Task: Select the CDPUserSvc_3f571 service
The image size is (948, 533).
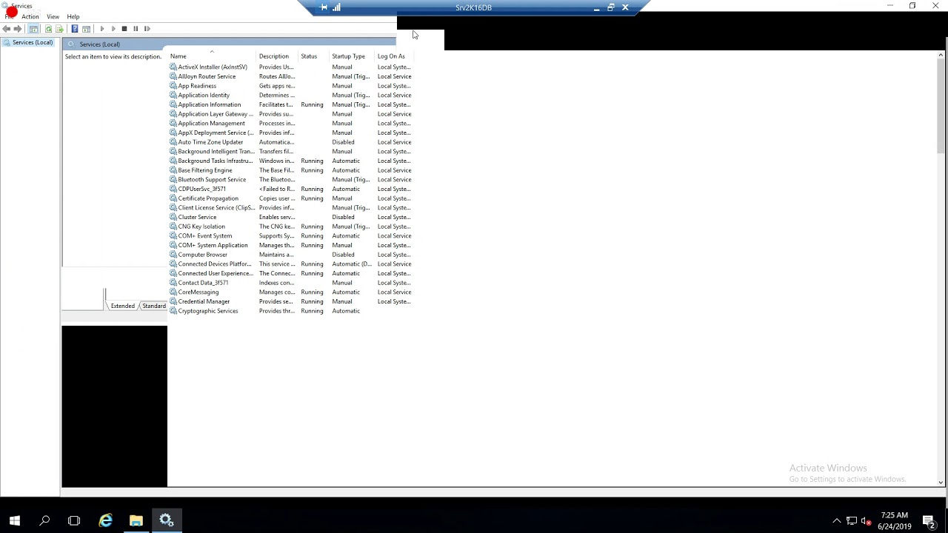Action: click(290, 189)
